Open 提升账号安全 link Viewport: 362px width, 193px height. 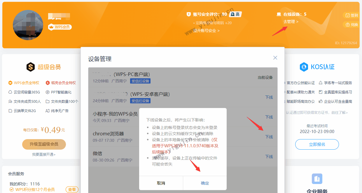pyautogui.click(x=206, y=31)
